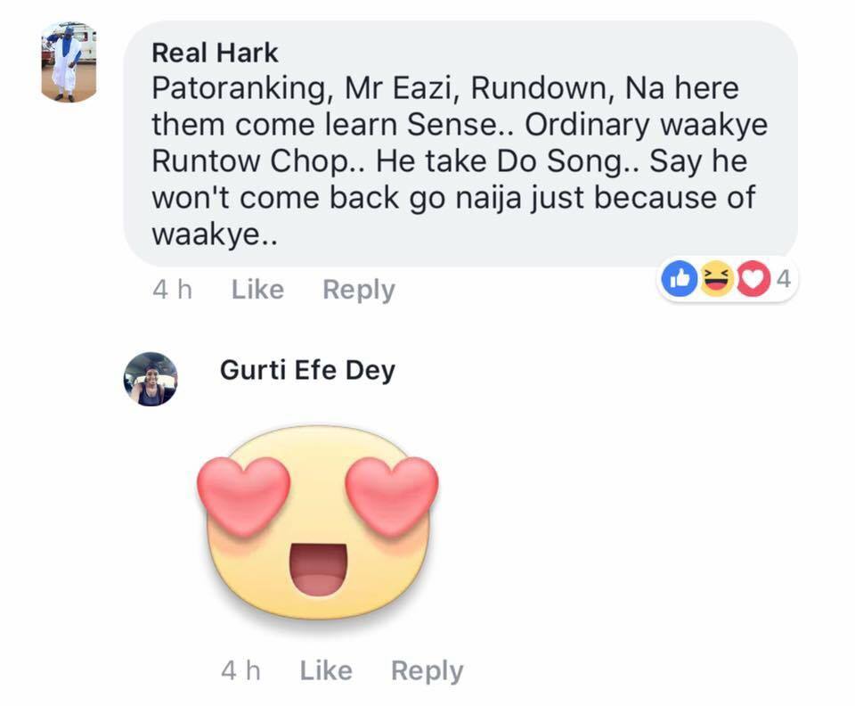The width and height of the screenshot is (855, 706).
Task: Click the red Love heart reaction icon
Action: [x=753, y=279]
